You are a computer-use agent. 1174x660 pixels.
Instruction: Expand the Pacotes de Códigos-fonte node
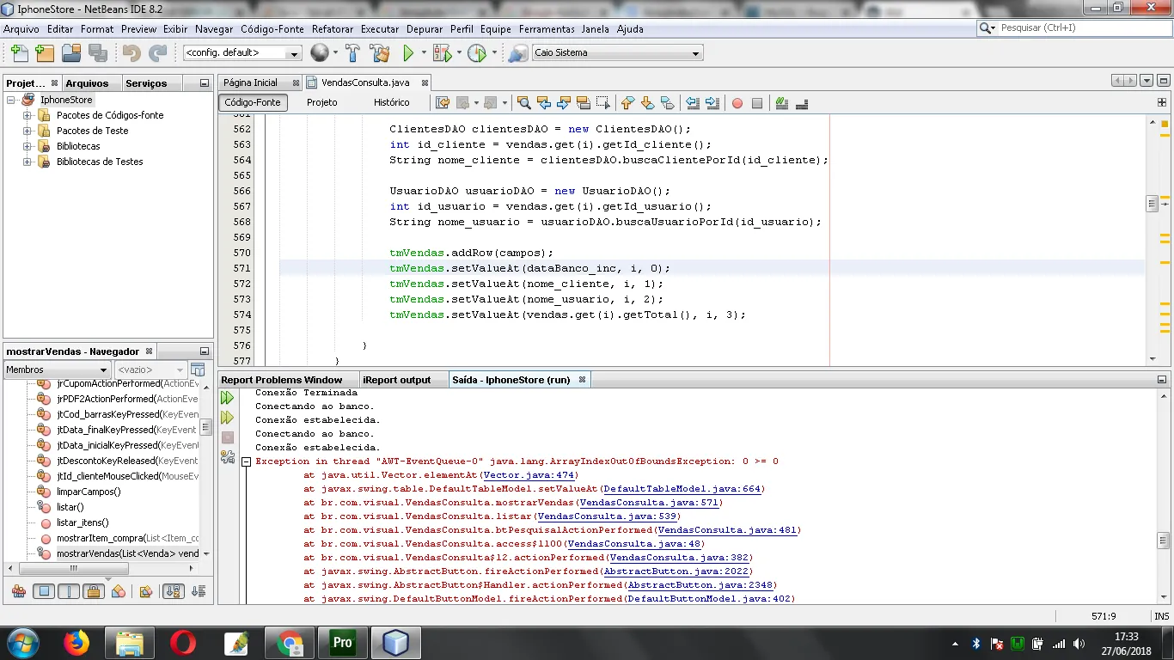click(28, 115)
